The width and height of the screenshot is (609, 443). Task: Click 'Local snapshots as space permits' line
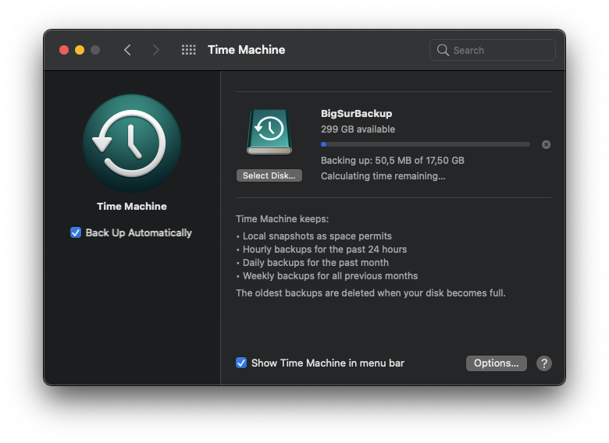pyautogui.click(x=317, y=236)
